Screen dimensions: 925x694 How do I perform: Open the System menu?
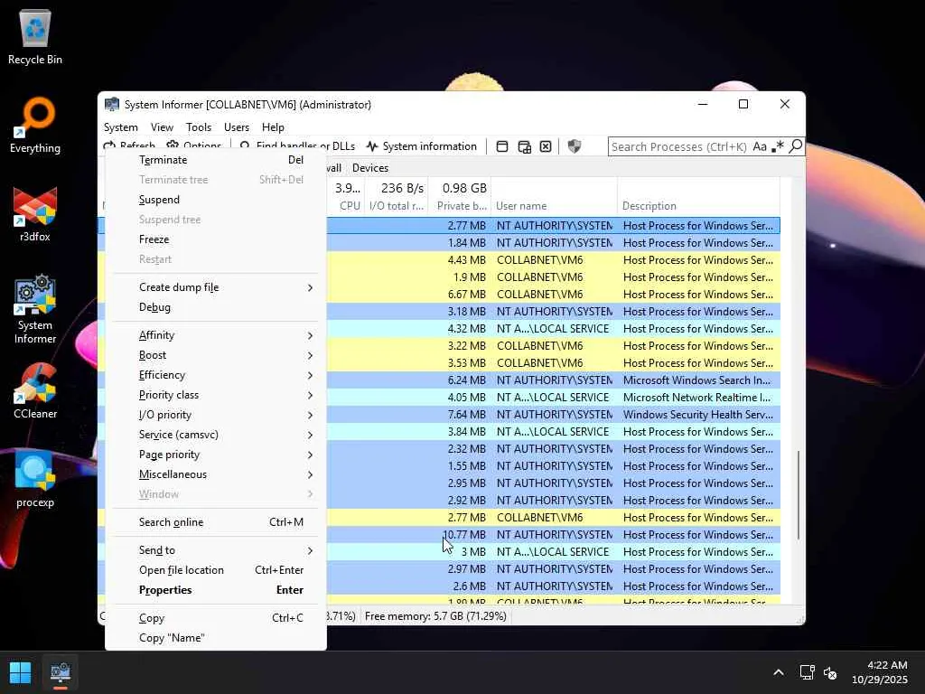point(120,127)
